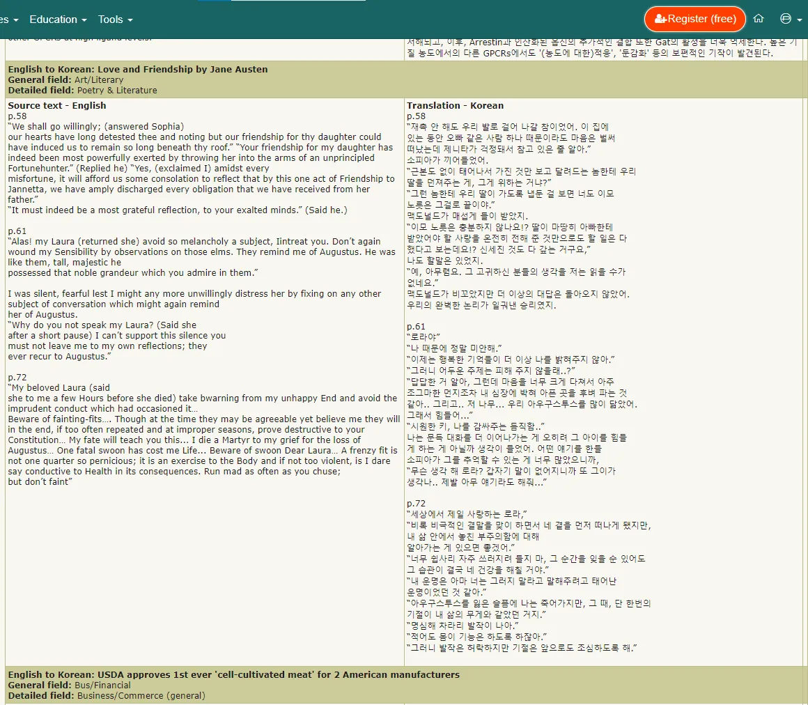Image resolution: width=808 pixels, height=705 pixels.
Task: Open the cut-off leftmost navigation dropdown
Action: [x=9, y=20]
